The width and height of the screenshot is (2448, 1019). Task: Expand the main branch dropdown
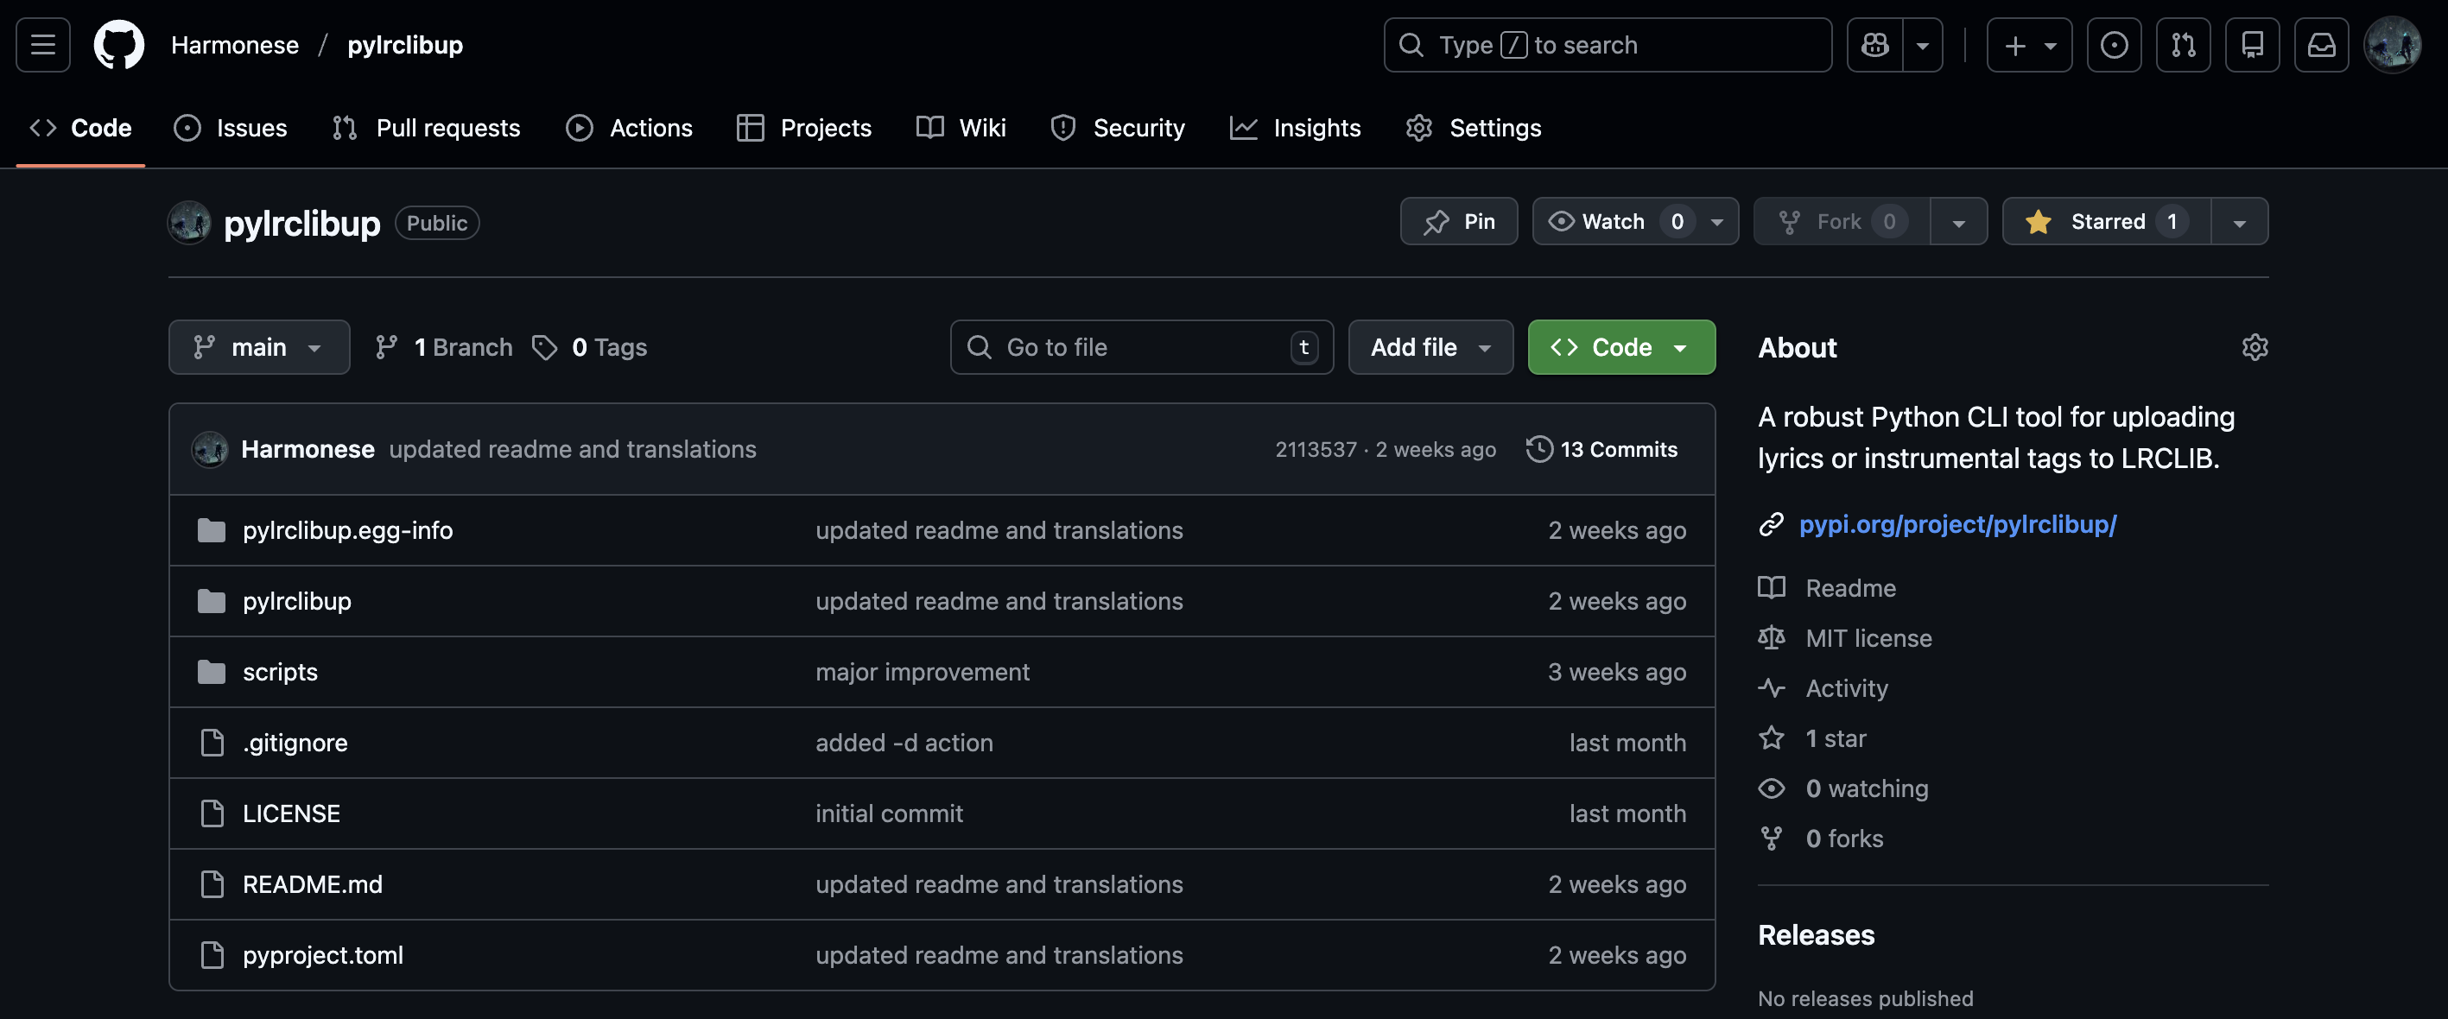[258, 347]
